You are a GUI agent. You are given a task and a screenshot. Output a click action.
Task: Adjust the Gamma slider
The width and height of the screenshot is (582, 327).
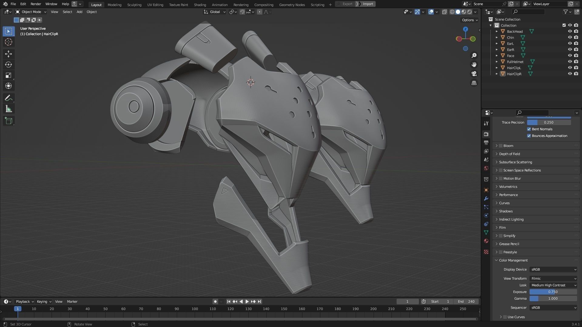coord(553,299)
